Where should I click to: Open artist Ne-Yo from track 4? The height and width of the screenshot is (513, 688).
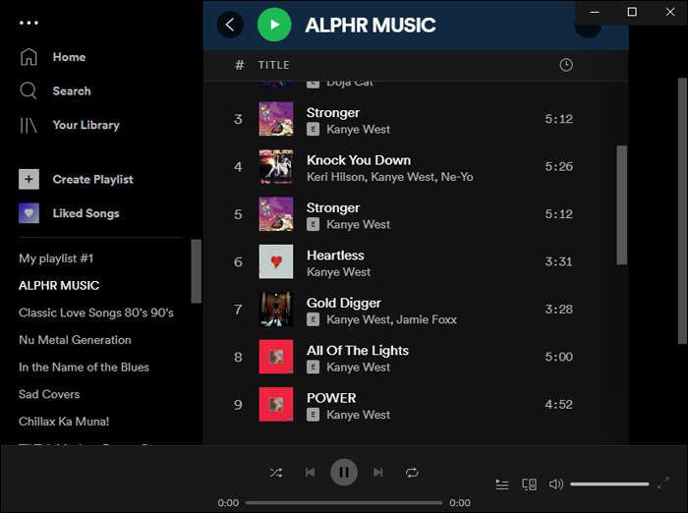tap(457, 177)
